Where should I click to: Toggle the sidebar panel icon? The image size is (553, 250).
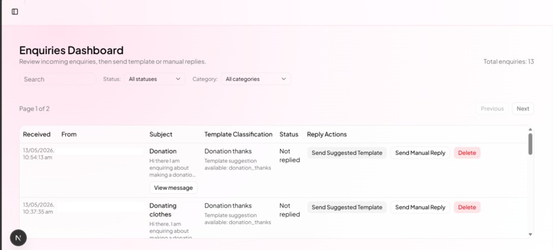[x=15, y=12]
